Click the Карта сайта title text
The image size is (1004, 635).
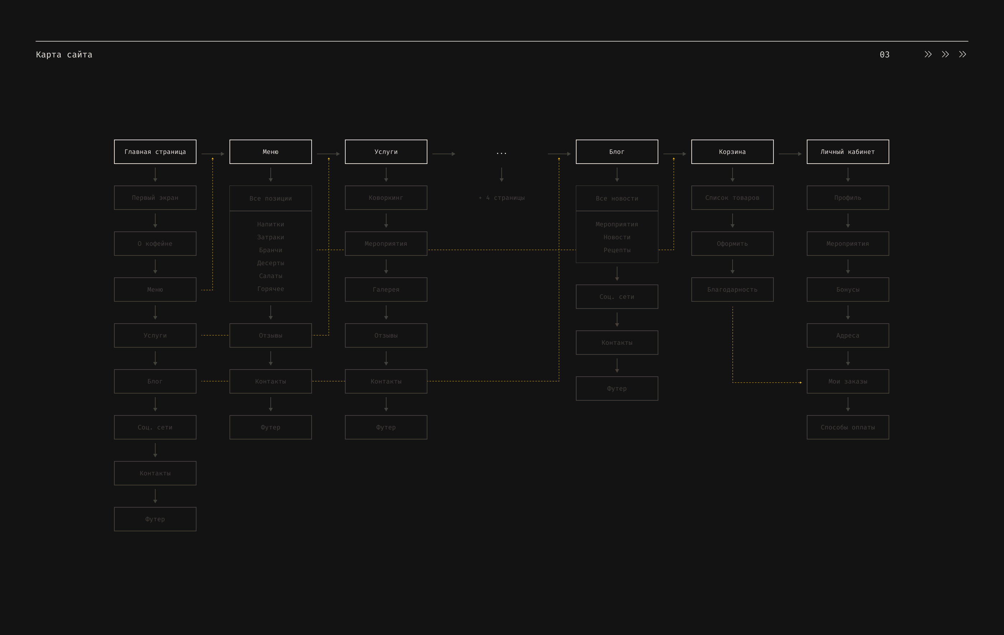[x=64, y=55]
